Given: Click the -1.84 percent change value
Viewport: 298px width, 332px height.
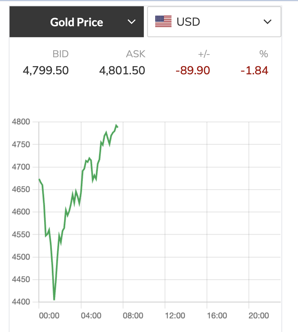Looking at the screenshot, I should (x=254, y=70).
